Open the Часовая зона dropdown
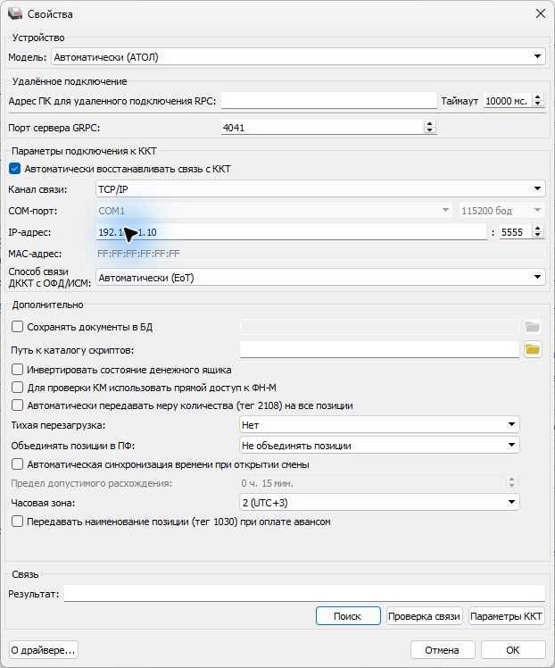Image resolution: width=555 pixels, height=668 pixels. coord(379,503)
